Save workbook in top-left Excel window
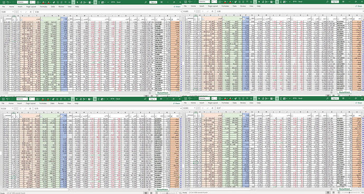The height and width of the screenshot is (194, 364). [x=4, y=2]
